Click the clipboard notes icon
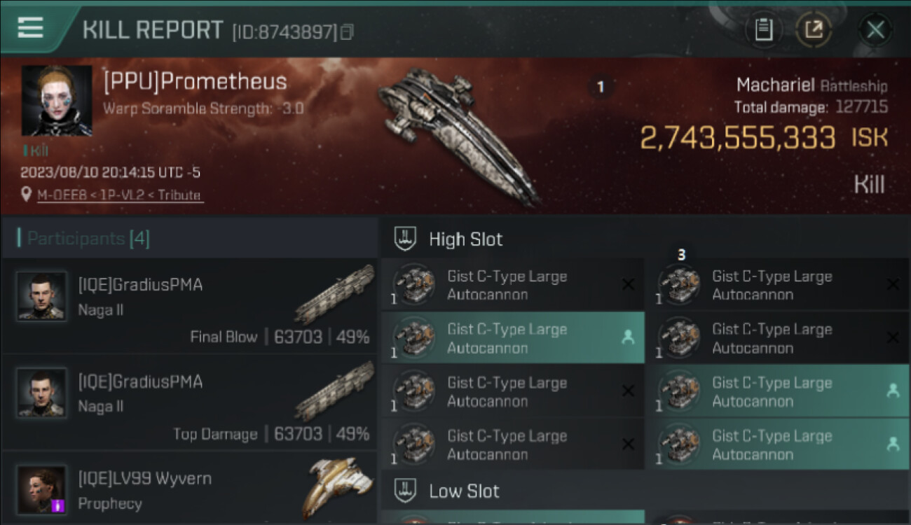Image resolution: width=911 pixels, height=525 pixels. tap(763, 29)
